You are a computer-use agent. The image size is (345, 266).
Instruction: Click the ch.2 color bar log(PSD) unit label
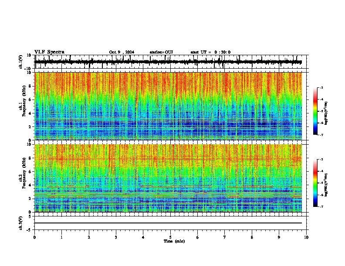(326, 185)
